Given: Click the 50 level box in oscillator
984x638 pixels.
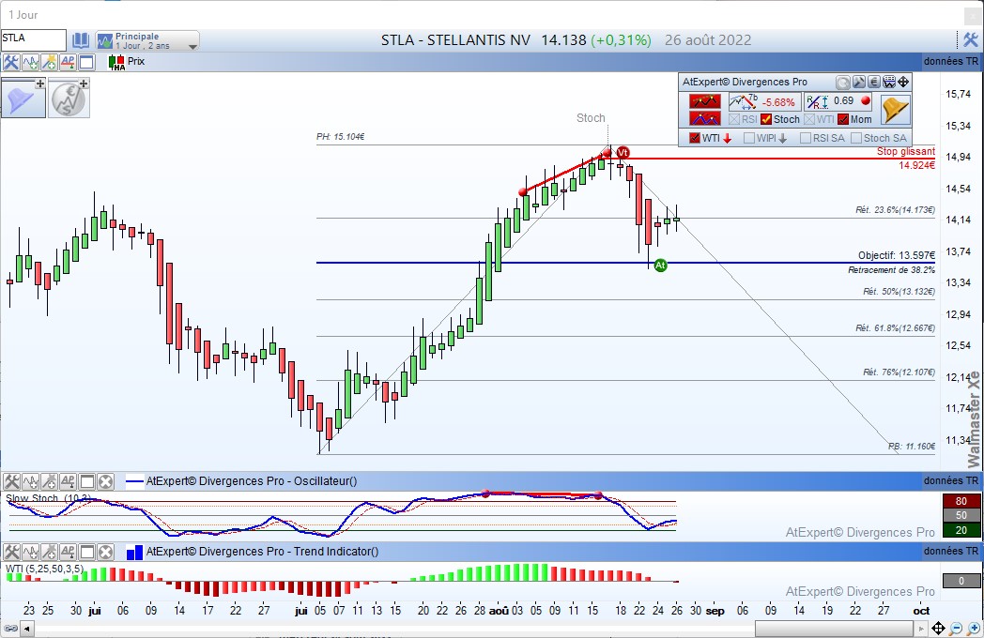Looking at the screenshot, I should (961, 516).
